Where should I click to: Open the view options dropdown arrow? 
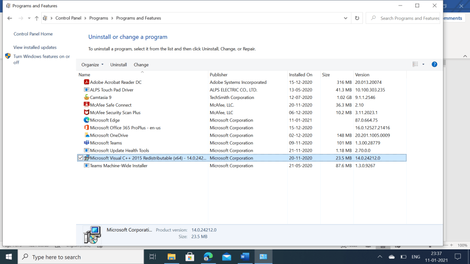click(423, 64)
